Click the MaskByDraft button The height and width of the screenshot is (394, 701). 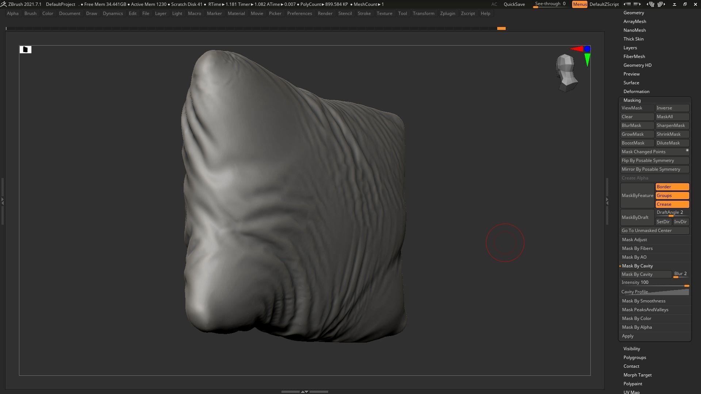click(x=637, y=217)
